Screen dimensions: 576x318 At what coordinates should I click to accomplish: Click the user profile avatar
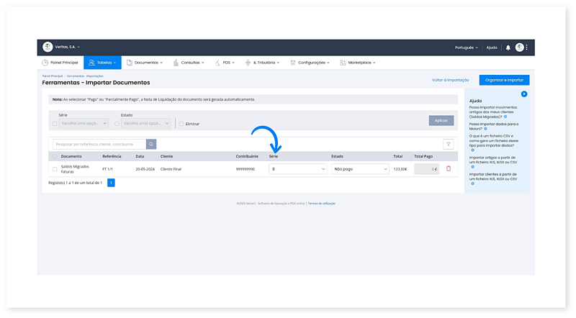[x=519, y=47]
